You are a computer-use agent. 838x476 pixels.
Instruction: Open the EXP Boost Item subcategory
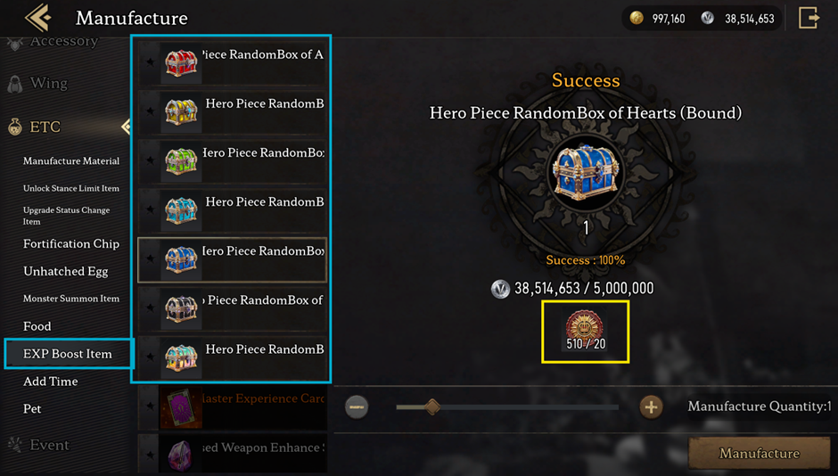68,354
